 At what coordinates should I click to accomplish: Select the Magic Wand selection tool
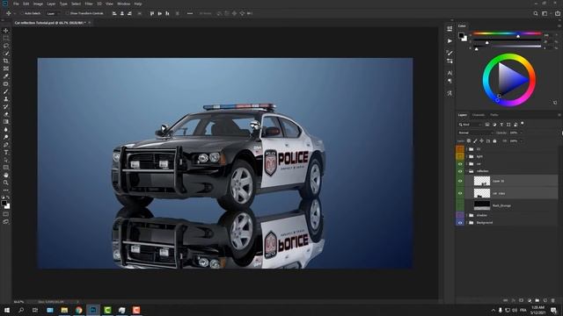(x=6, y=53)
